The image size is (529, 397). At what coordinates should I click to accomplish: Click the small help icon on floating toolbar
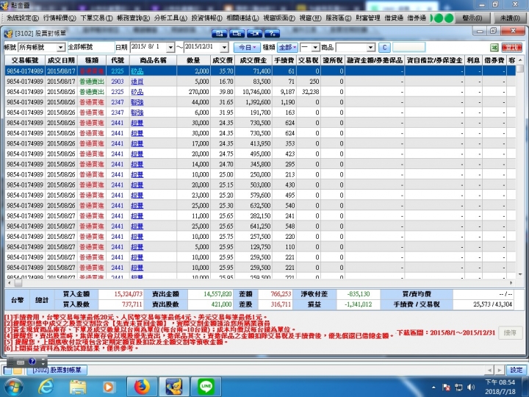click(x=32, y=362)
